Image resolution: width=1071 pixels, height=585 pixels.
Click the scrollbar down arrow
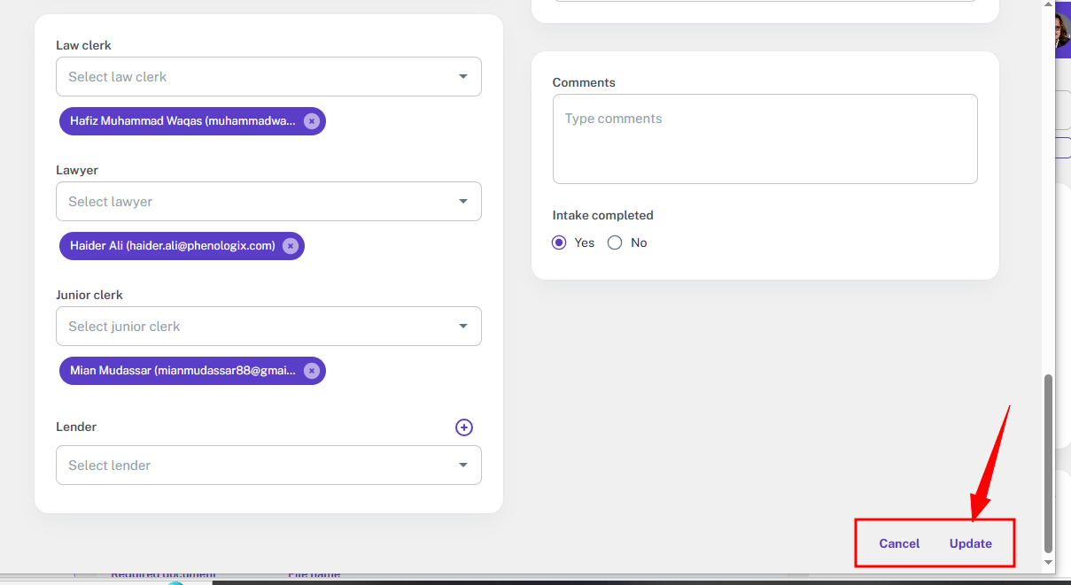[x=1049, y=562]
